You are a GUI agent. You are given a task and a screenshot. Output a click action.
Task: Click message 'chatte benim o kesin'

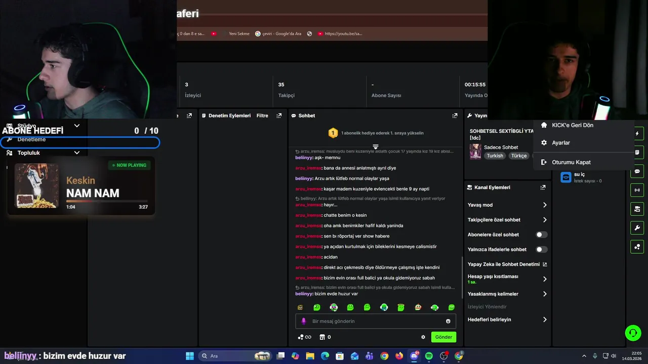tap(345, 215)
